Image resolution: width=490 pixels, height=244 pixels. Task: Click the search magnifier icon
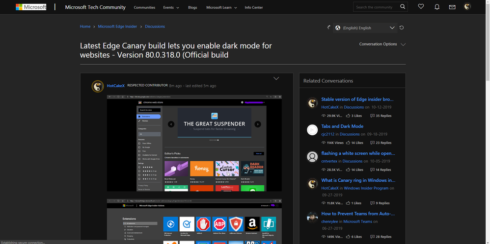click(x=403, y=6)
